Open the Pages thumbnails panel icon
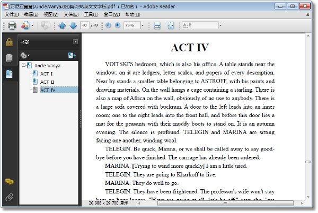Screen dimensions: 318x213 coord(9,58)
